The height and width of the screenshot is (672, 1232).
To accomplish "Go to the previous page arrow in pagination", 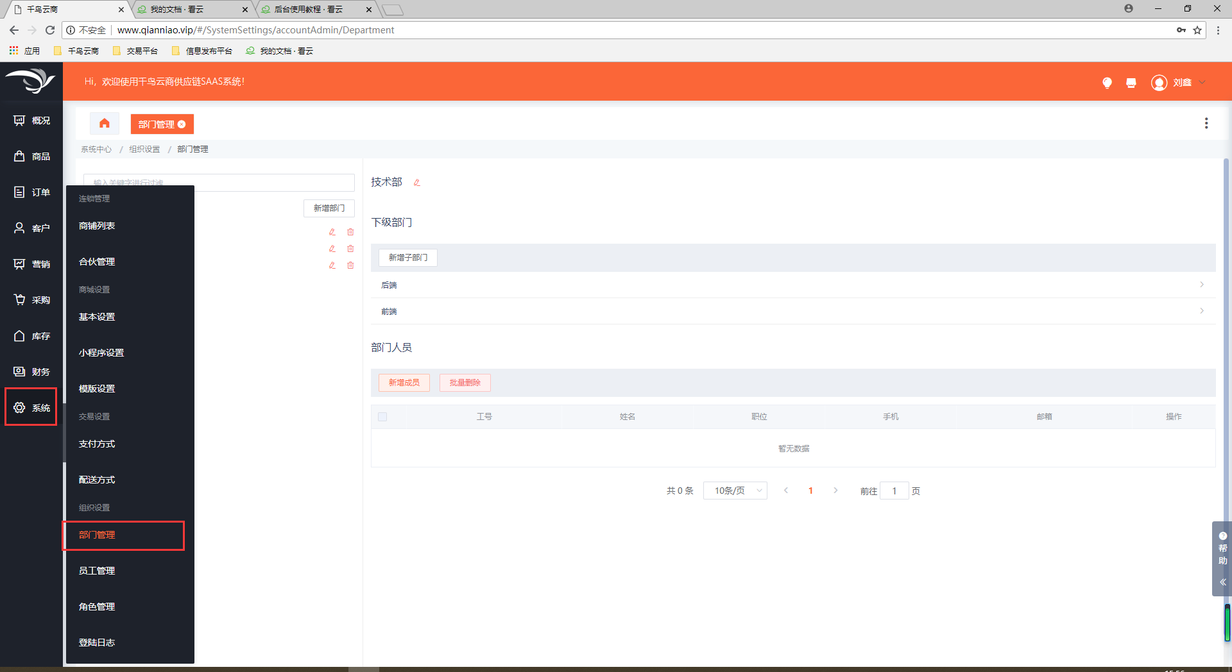I will click(786, 491).
